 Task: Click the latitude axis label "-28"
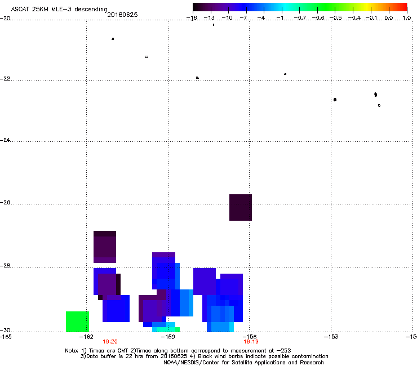pyautogui.click(x=5, y=266)
